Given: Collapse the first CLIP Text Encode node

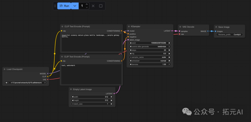Looking at the screenshot, I should pos(62,26).
